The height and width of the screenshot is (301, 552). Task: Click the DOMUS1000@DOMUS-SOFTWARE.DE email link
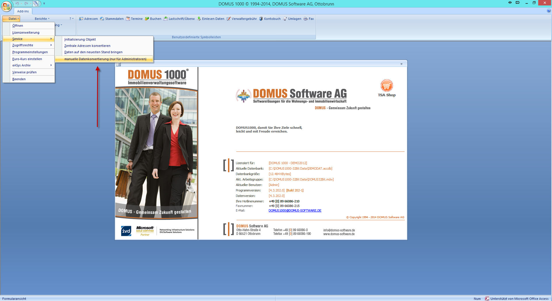click(295, 210)
